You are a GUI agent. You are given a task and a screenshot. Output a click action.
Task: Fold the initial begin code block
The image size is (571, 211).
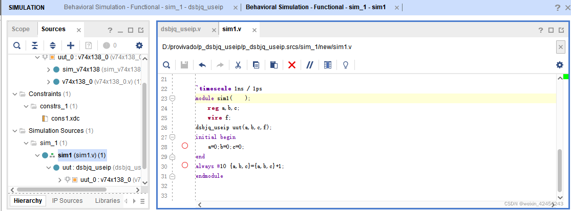tap(172, 137)
